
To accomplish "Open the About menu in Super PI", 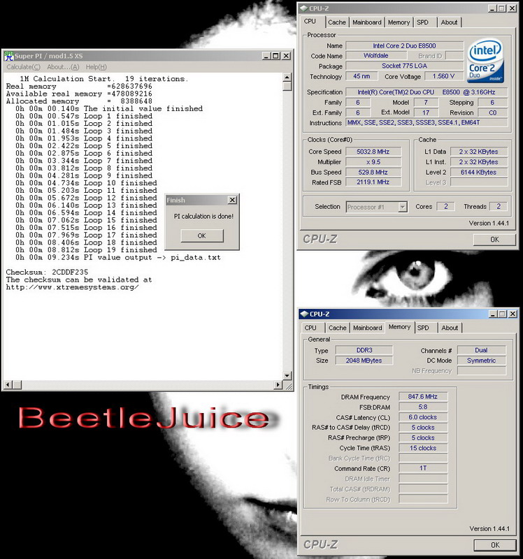I will (63, 66).
